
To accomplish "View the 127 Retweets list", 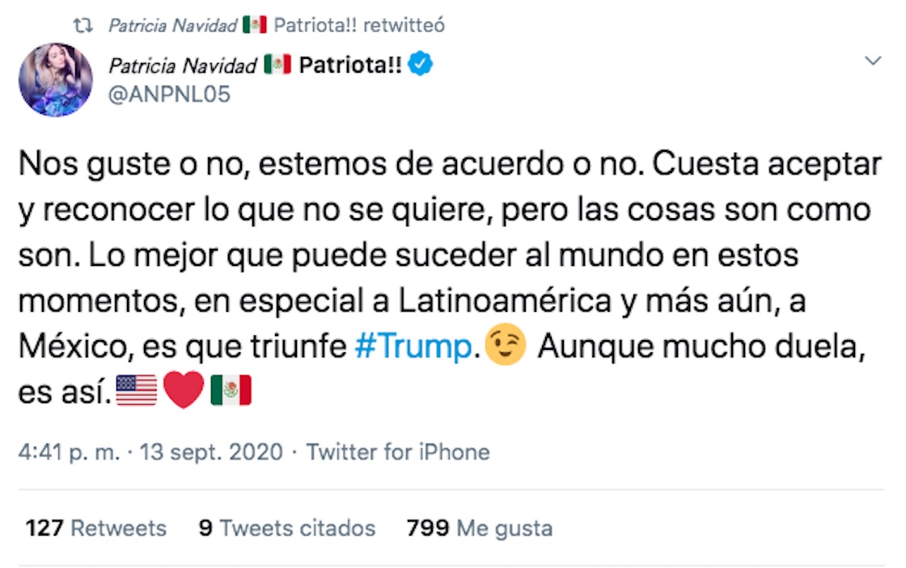I will click(96, 528).
